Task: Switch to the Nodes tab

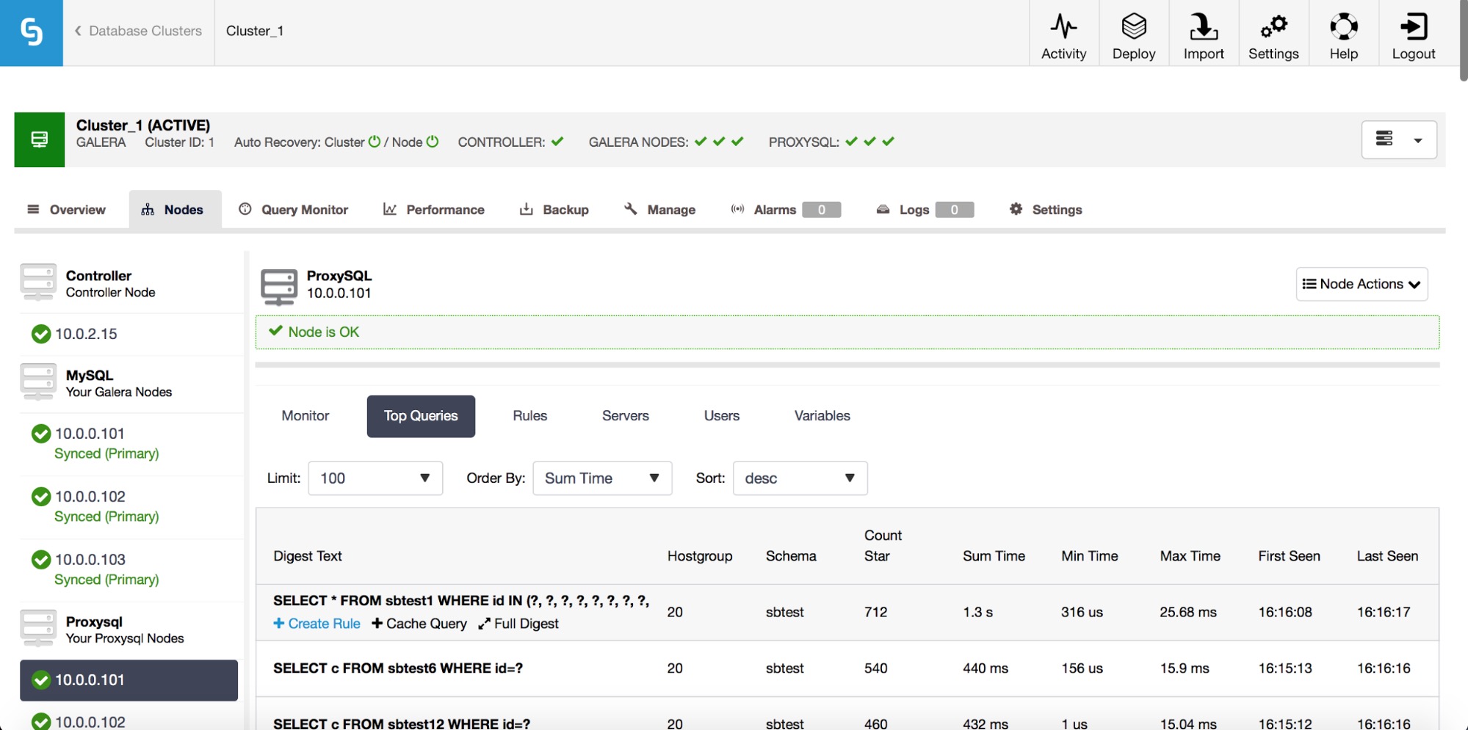Action: tap(175, 210)
